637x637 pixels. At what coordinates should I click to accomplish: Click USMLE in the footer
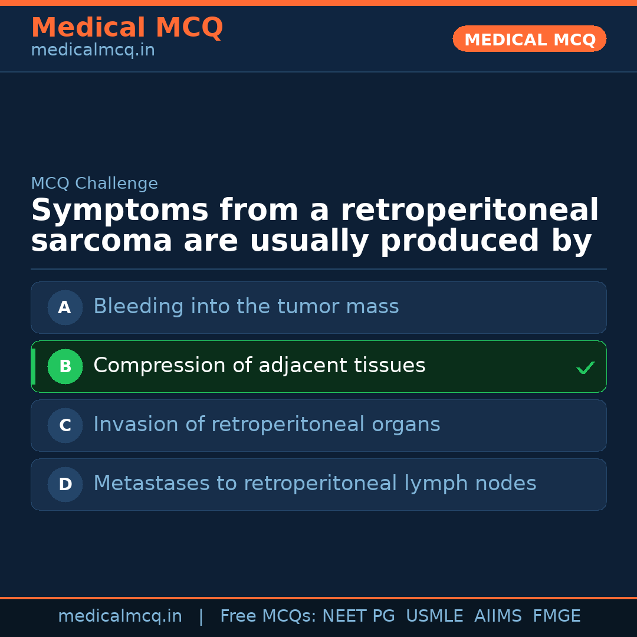(434, 616)
